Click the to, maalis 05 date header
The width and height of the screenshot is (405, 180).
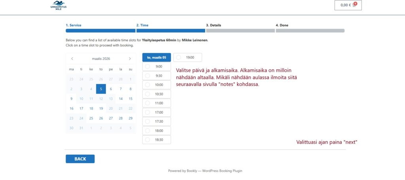(x=157, y=58)
